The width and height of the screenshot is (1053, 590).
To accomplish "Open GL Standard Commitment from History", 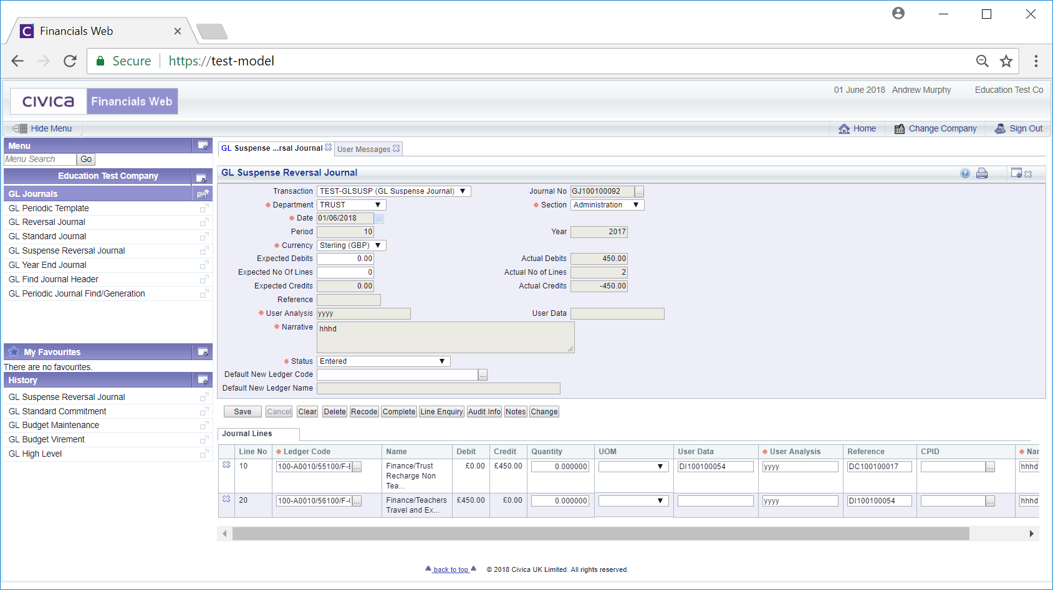I will click(x=57, y=411).
